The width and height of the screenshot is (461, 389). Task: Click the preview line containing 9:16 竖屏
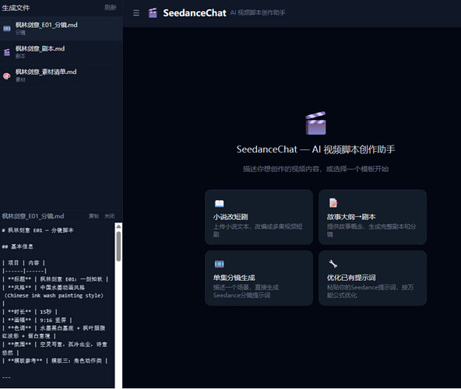click(37, 320)
